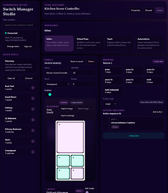Switch to the Virtual Press workspace tab
This screenshot has width=168, height=193.
[89, 43]
